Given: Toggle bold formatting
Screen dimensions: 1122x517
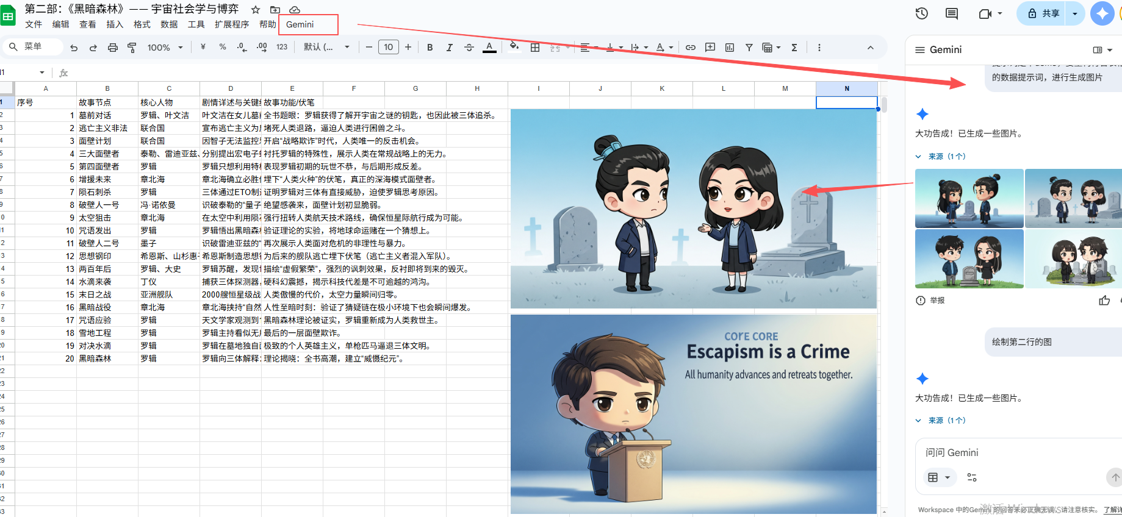Looking at the screenshot, I should pyautogui.click(x=430, y=47).
